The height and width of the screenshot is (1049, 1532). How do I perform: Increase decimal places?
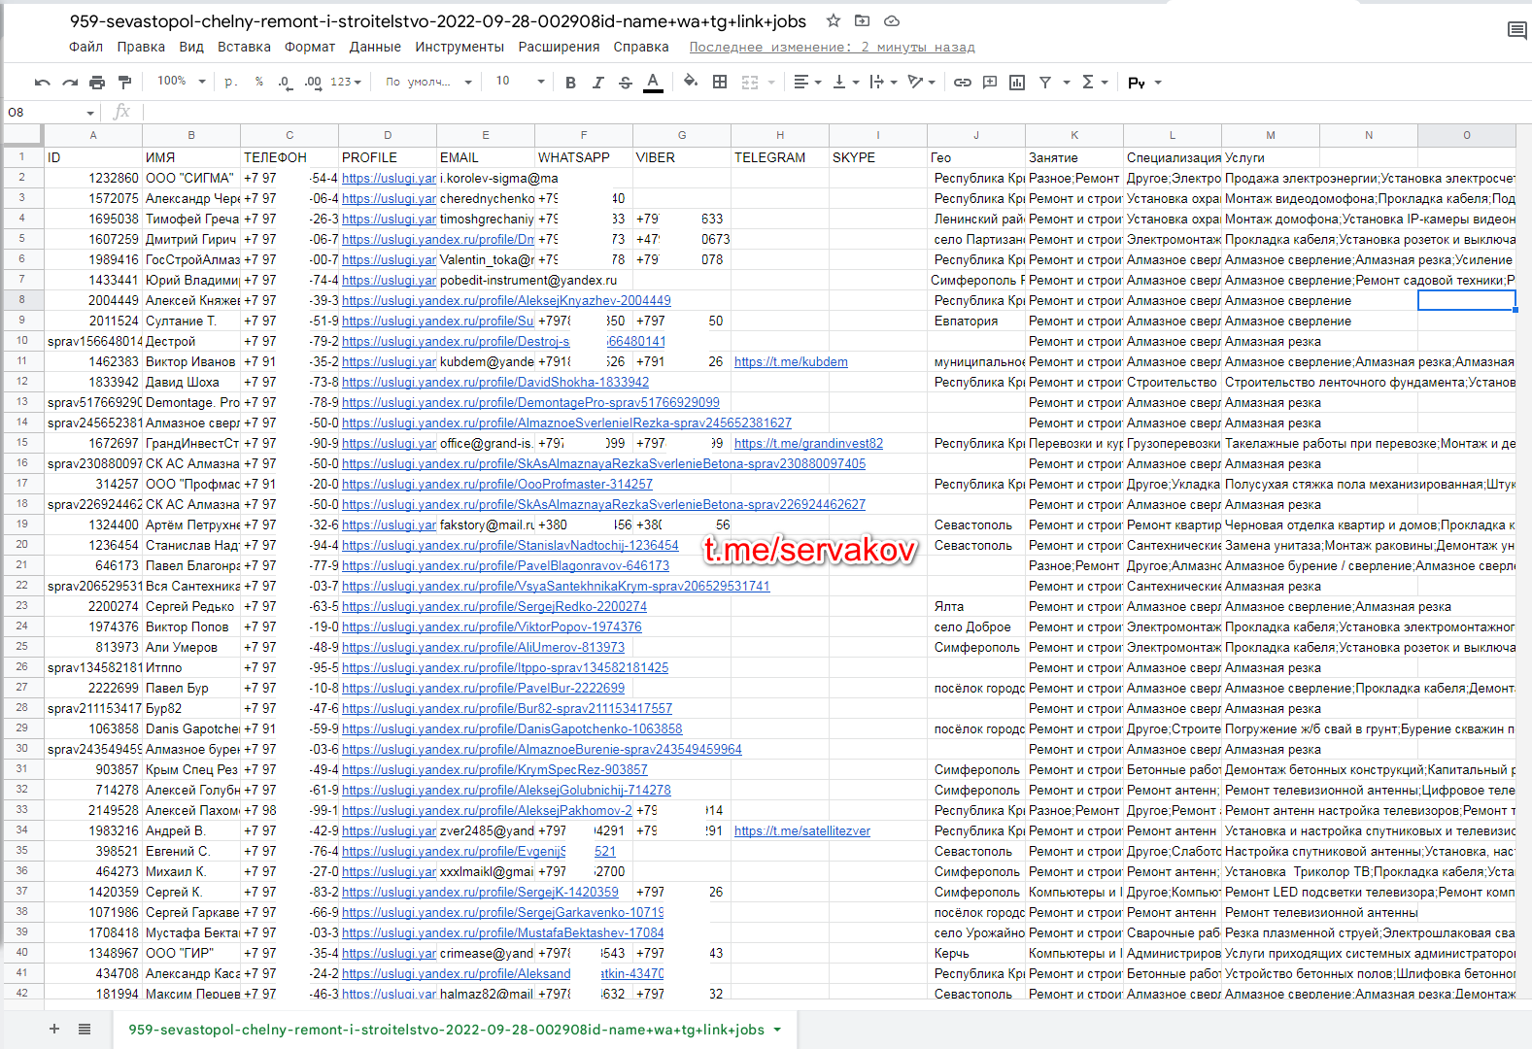coord(313,82)
